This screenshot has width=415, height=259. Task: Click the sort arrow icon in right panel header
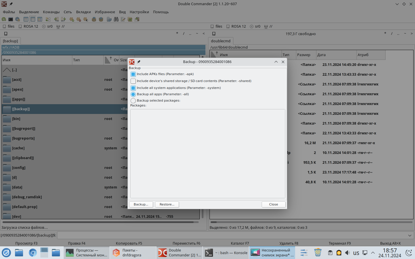click(214, 54)
